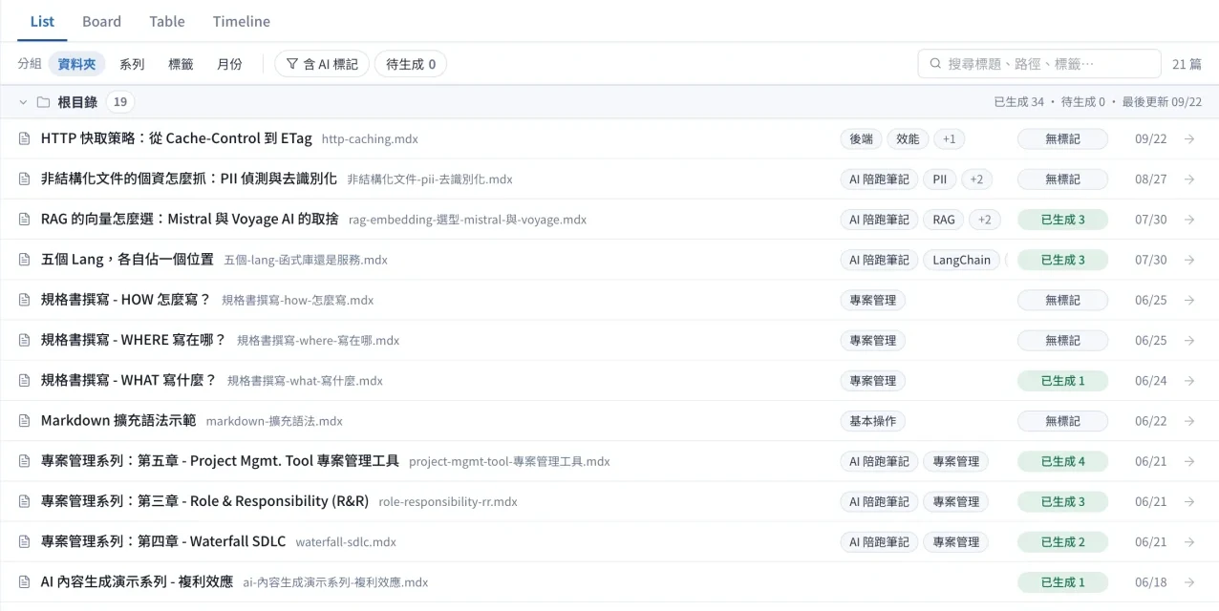
Task: Click document icon of 規格書撰寫 HOW row
Action: coord(25,300)
